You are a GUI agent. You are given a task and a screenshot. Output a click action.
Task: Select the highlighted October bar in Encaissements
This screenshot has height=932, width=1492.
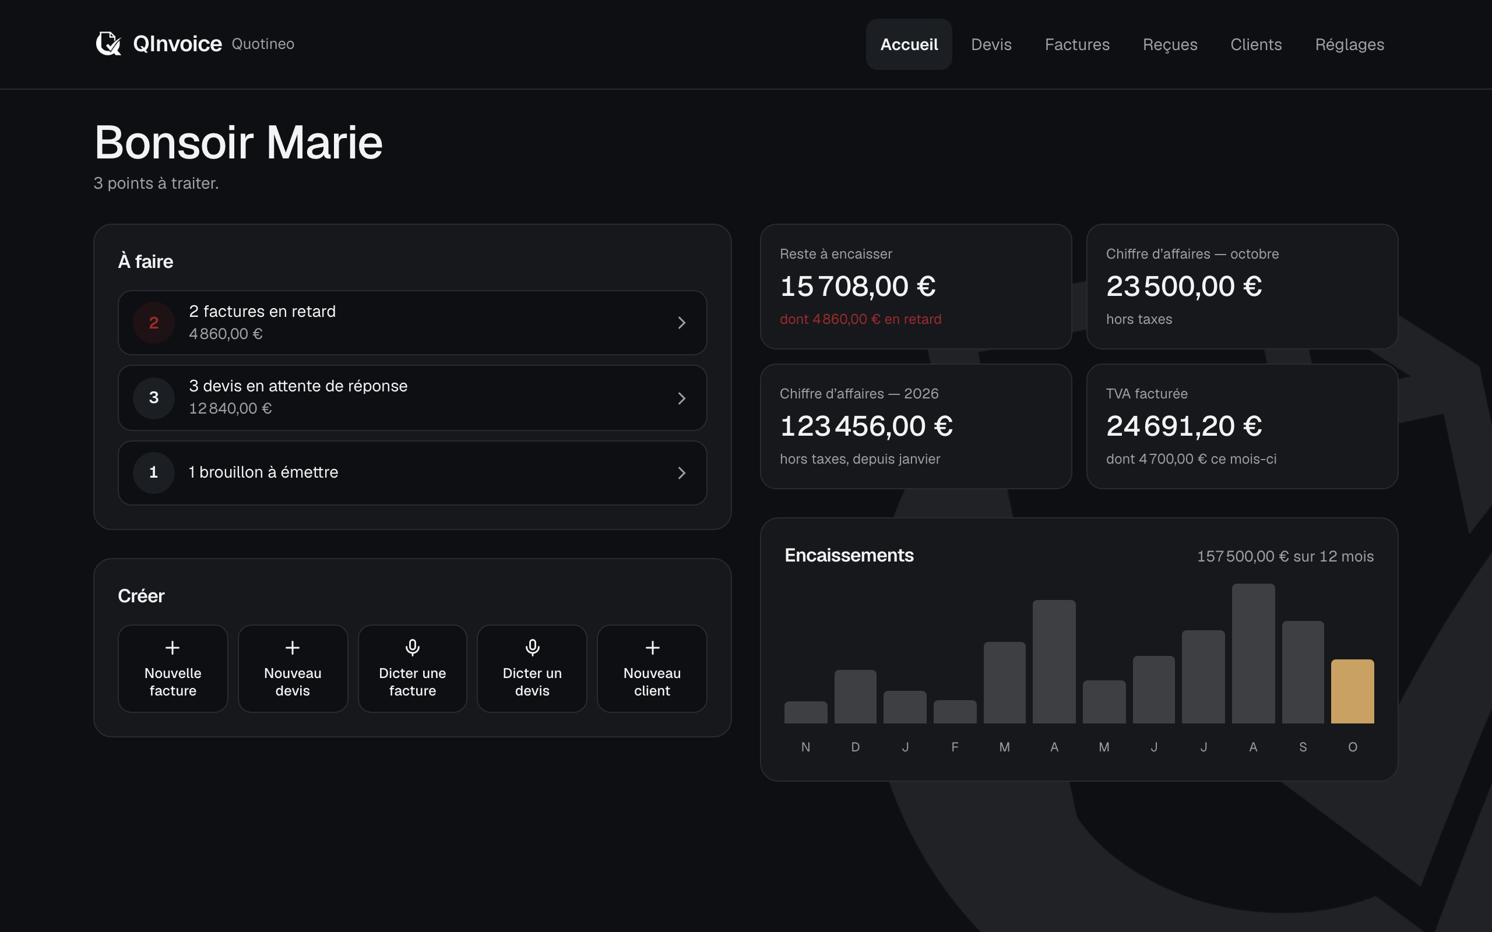tap(1352, 691)
